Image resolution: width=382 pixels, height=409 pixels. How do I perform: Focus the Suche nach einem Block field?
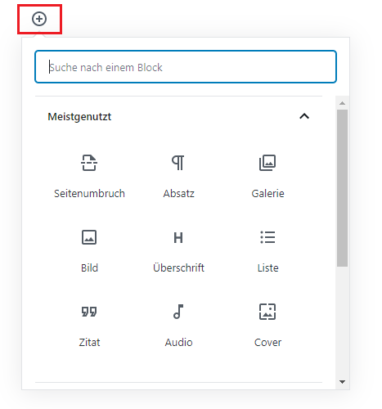tap(186, 67)
